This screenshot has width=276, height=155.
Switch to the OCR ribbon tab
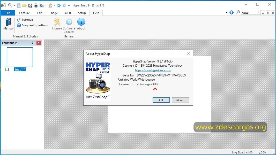pyautogui.click(x=68, y=13)
